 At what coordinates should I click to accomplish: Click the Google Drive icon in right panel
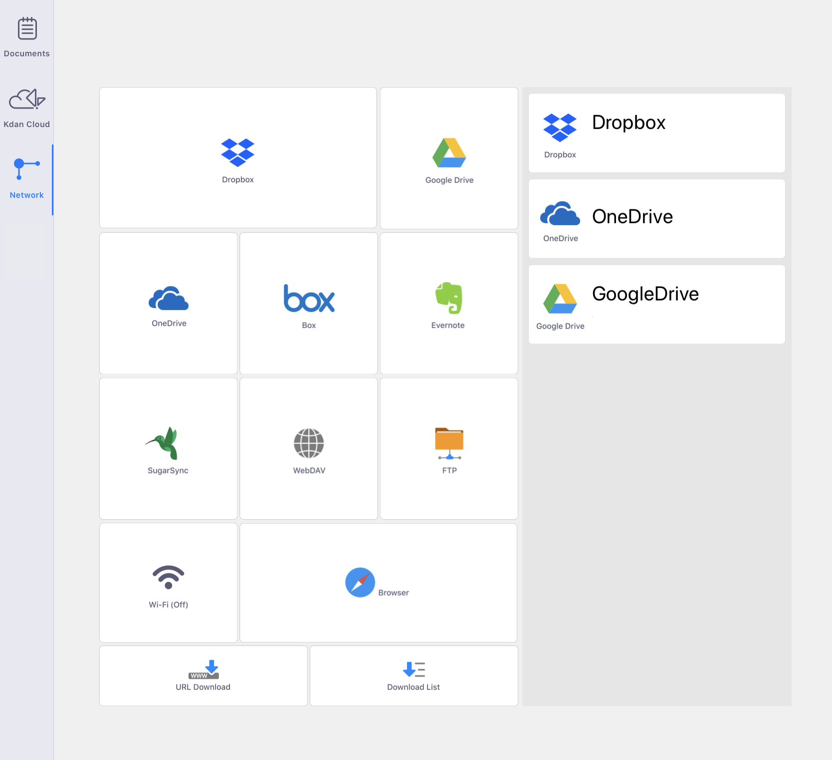tap(560, 299)
